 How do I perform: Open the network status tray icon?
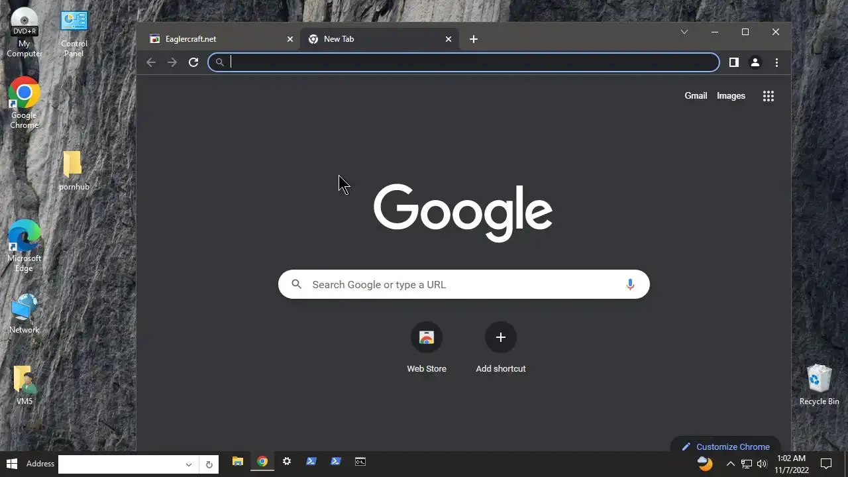(746, 464)
